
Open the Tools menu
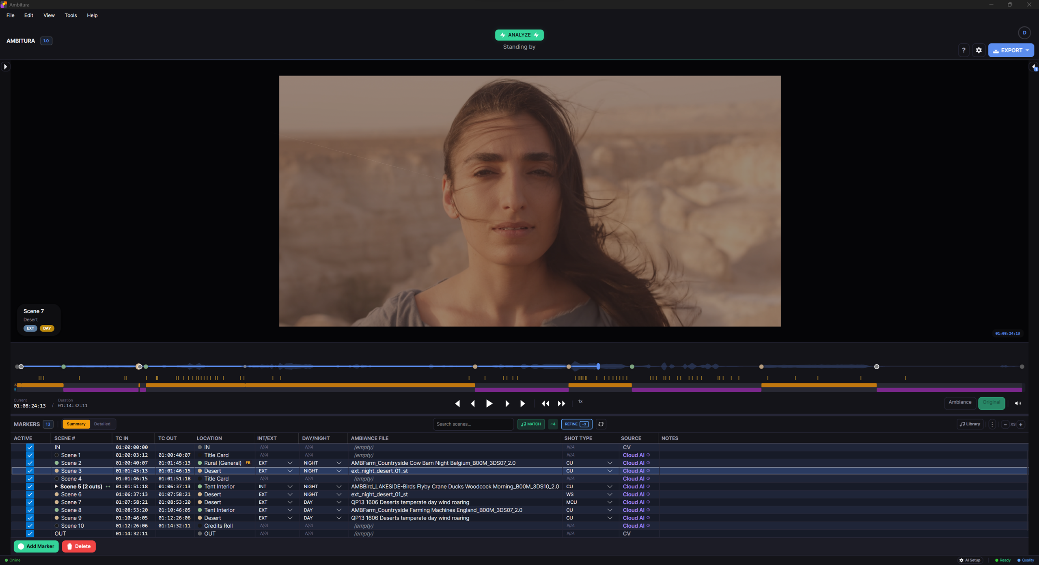pyautogui.click(x=71, y=15)
